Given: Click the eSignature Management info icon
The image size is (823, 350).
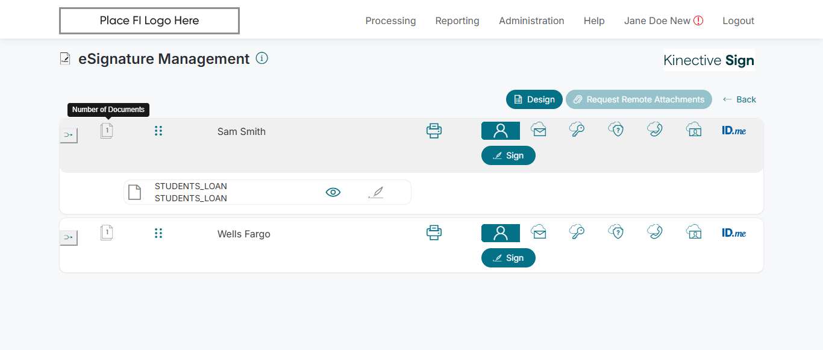Looking at the screenshot, I should point(261,58).
